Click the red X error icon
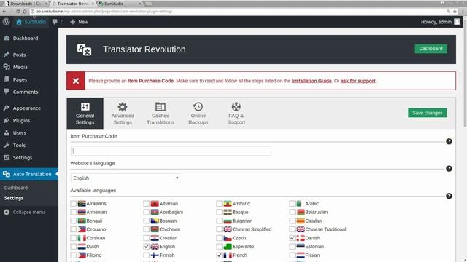The image size is (467, 262). [76, 81]
